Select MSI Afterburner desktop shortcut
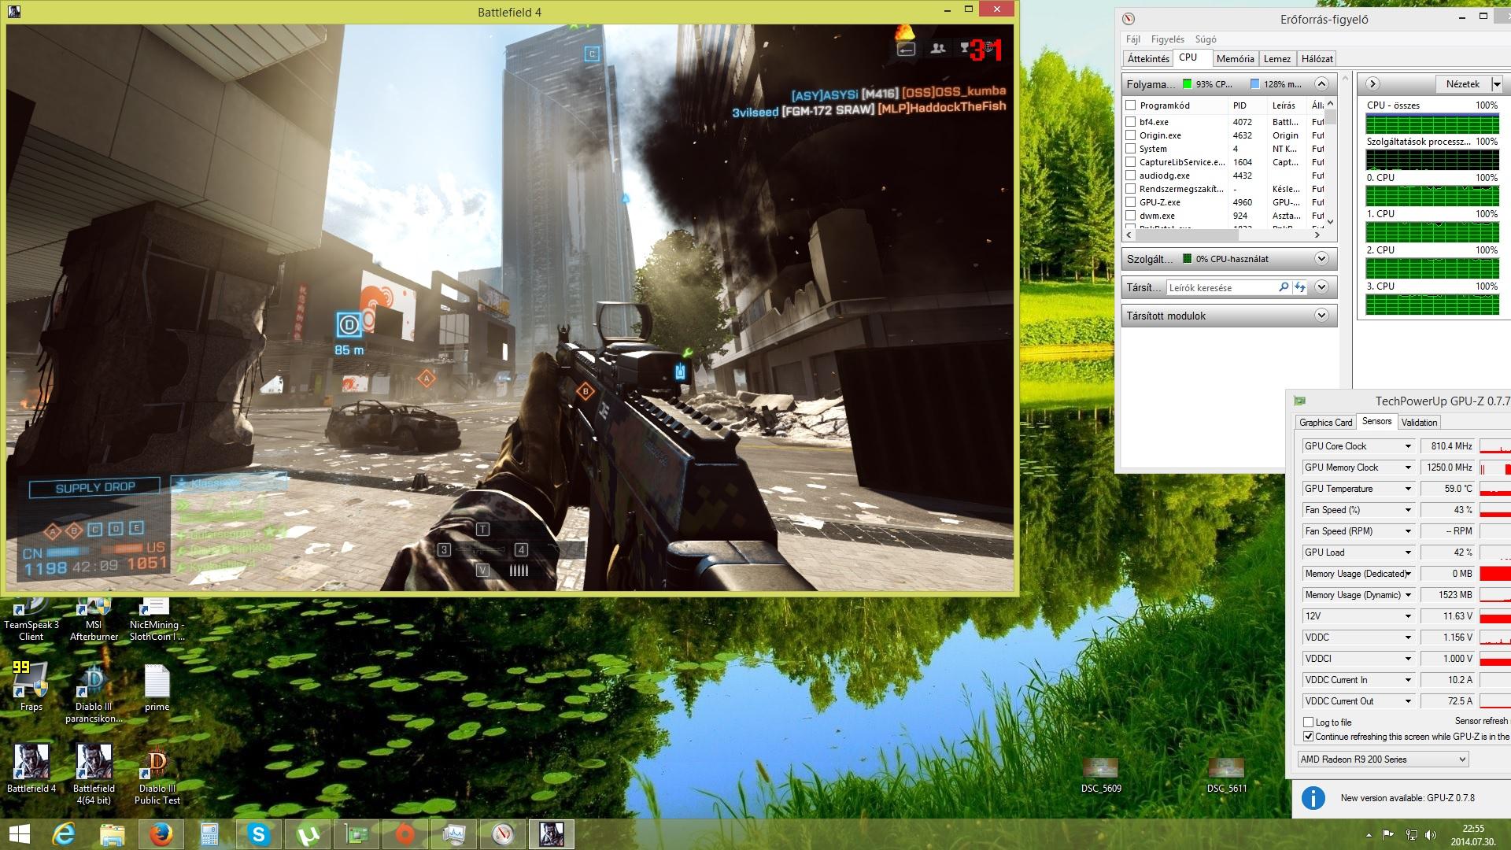Image resolution: width=1511 pixels, height=850 pixels. click(94, 620)
